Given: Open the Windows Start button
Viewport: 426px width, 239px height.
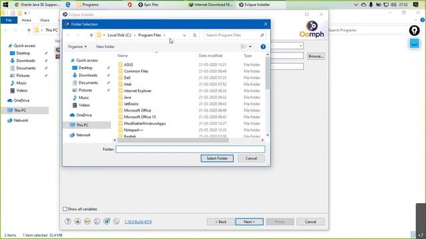Looking at the screenshot, I should point(5,5).
